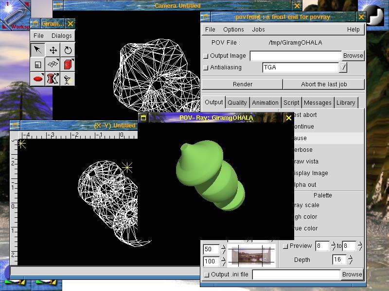The width and height of the screenshot is (389, 291).
Task: Click the Output Image path field
Action: click(x=295, y=56)
